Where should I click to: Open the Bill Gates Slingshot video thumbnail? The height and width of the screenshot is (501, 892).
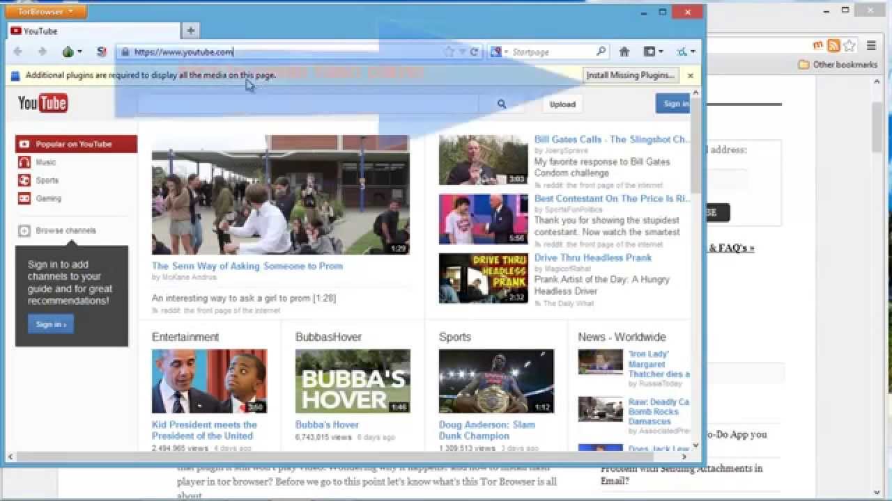[x=484, y=159]
